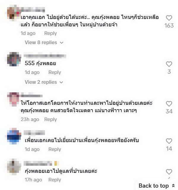Tap heart on comment with 34 likes
Screen dimensions: 178x190
pos(169,104)
